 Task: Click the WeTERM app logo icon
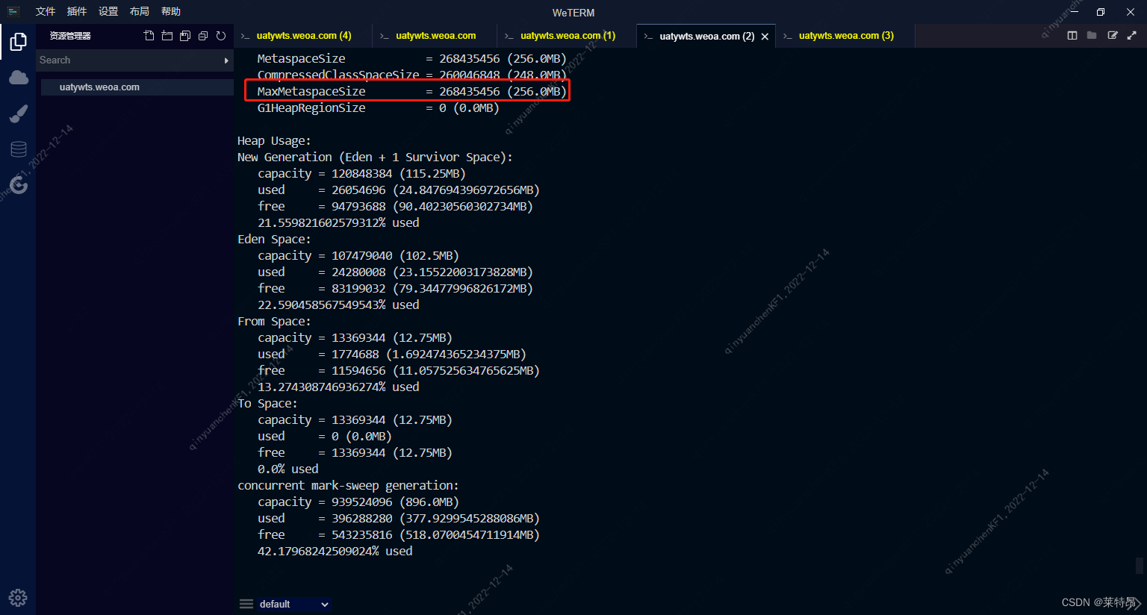click(x=13, y=11)
